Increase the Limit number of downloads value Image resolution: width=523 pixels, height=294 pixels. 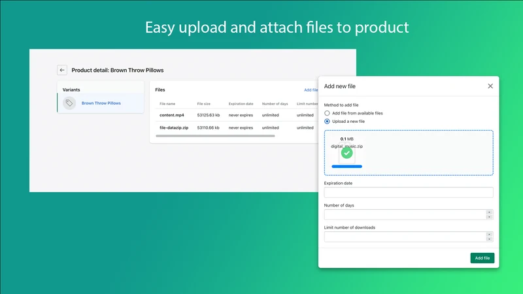[489, 235]
